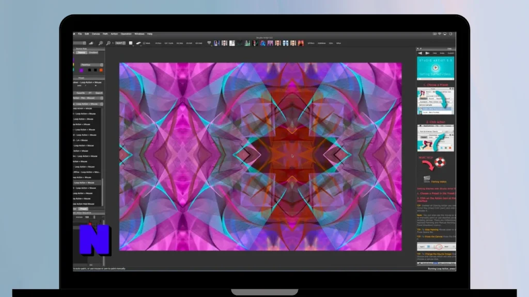Open the Operation menu
Viewport: 529px width, 297px height.
pyautogui.click(x=126, y=34)
